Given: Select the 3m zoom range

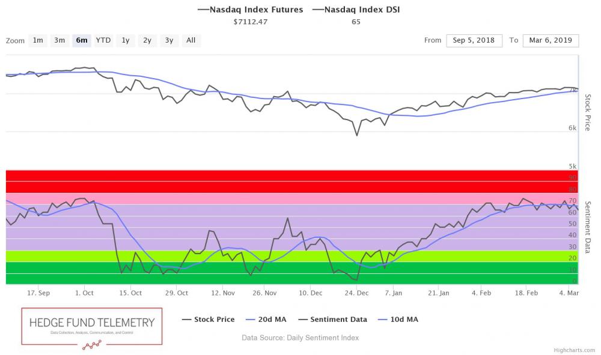Looking at the screenshot, I should point(59,40).
